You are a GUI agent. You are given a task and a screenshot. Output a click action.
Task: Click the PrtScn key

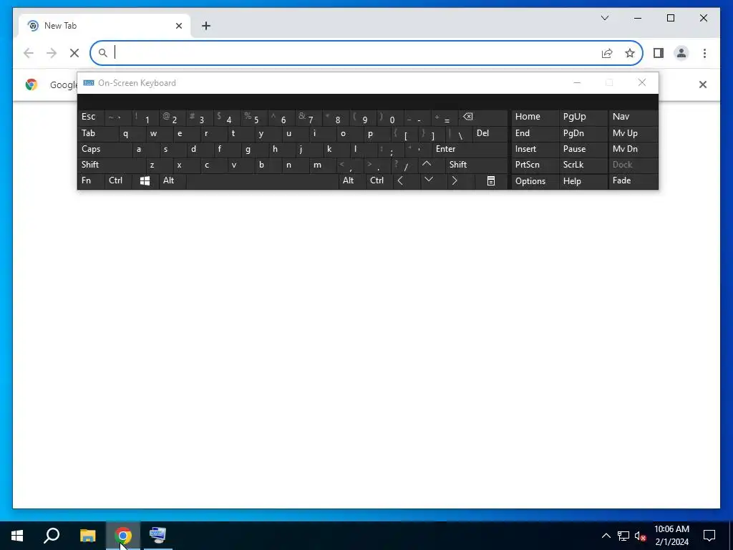[x=535, y=165]
